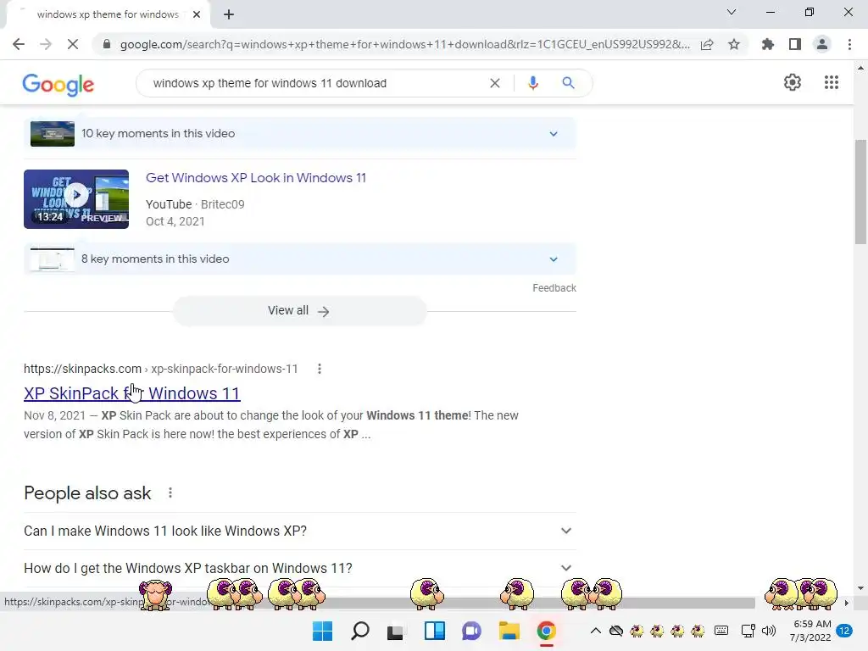Launch the Chat app on the taskbar
868x651 pixels.
[471, 631]
